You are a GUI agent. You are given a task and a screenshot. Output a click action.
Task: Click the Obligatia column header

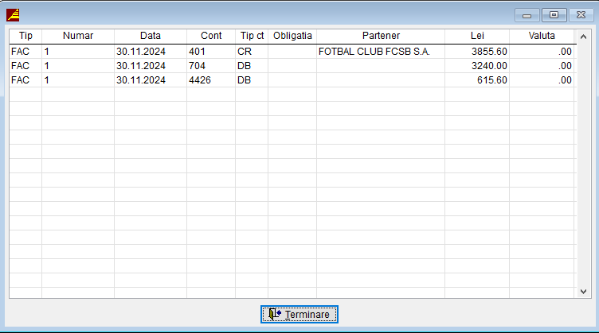pyautogui.click(x=292, y=36)
